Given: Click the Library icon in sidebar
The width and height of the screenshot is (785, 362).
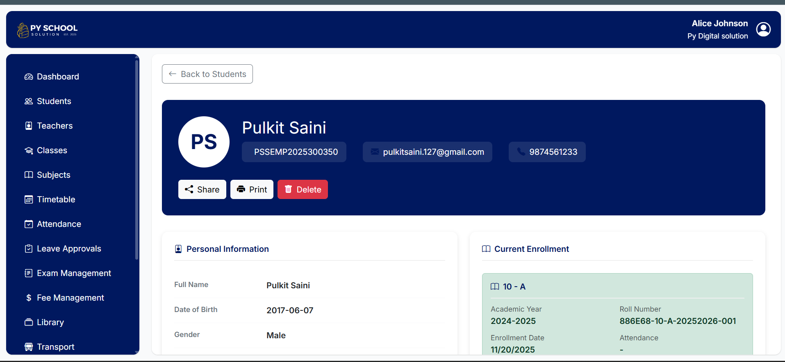Looking at the screenshot, I should pyautogui.click(x=29, y=322).
